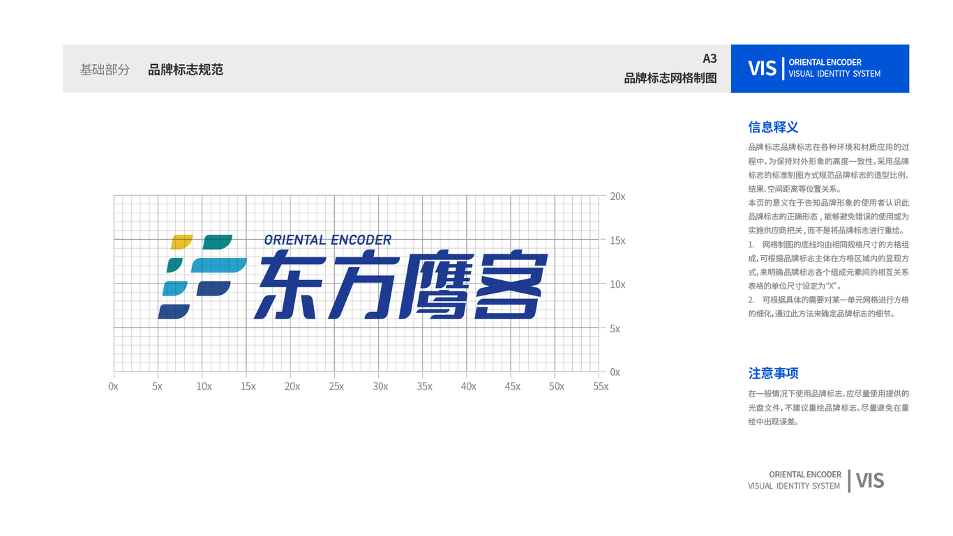
Task: Click the 45x horizontal axis label
Action: (512, 386)
